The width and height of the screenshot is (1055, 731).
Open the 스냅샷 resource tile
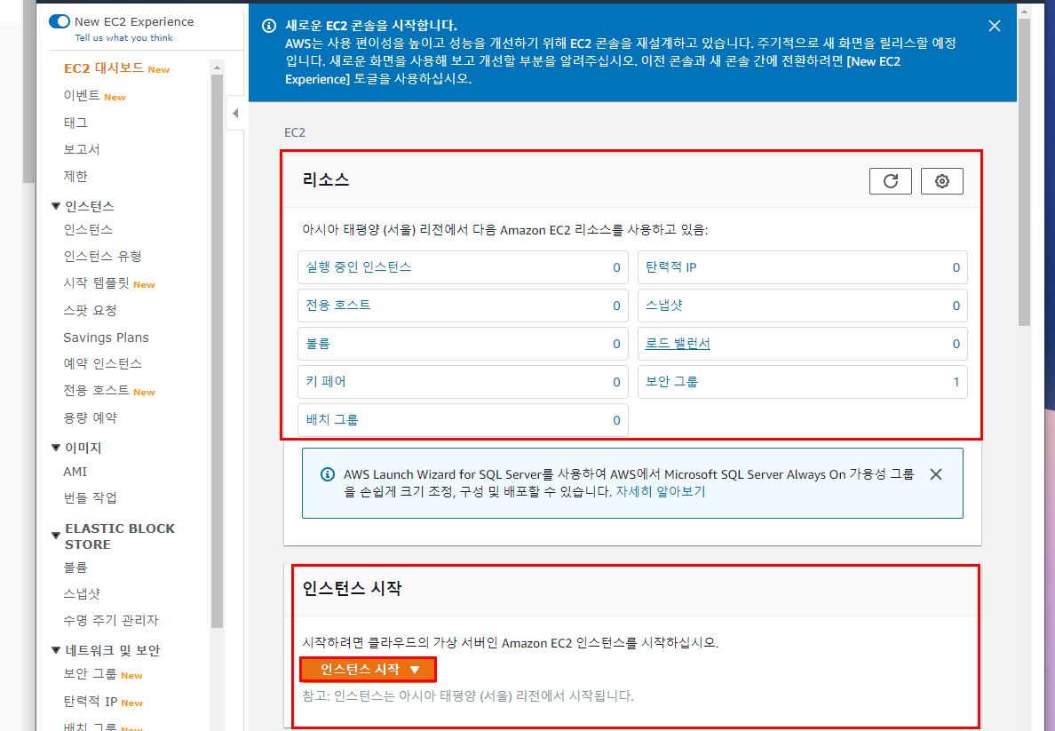click(803, 306)
